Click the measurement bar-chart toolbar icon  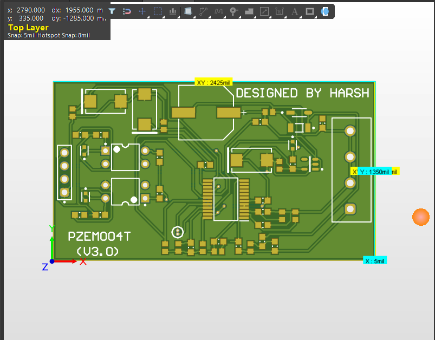click(172, 11)
